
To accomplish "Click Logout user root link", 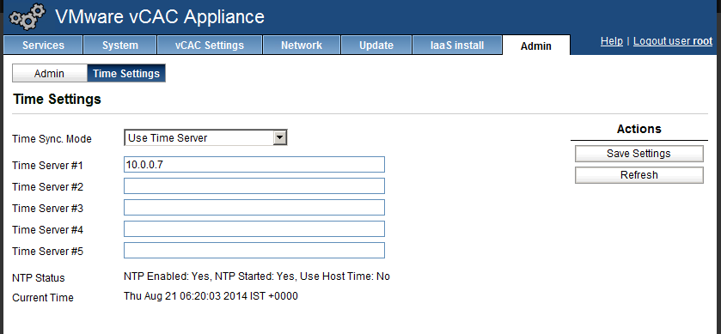I will tap(673, 41).
